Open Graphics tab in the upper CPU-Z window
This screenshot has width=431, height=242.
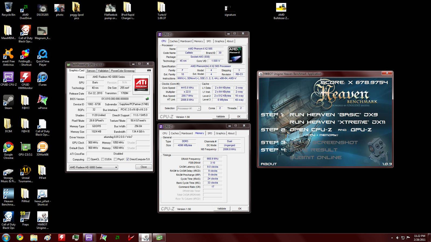[x=219, y=41]
